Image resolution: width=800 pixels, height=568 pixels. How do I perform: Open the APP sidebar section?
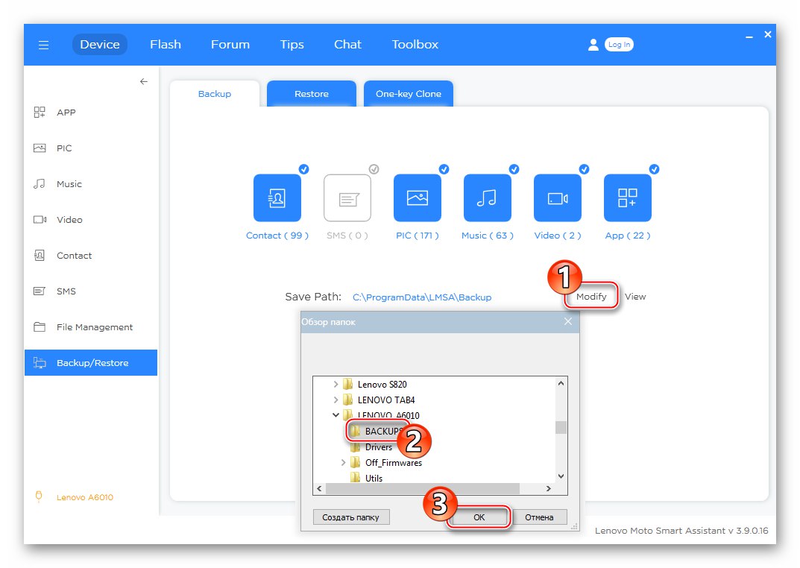[x=91, y=112]
